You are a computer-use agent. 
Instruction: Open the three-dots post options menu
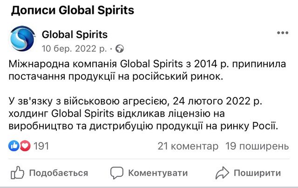[282, 33]
